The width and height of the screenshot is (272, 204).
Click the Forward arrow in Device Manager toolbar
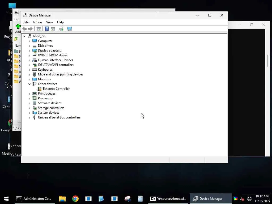31,29
